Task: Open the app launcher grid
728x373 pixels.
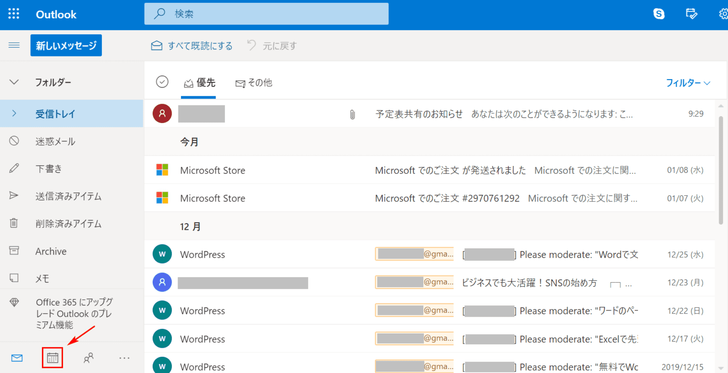Action: [14, 14]
